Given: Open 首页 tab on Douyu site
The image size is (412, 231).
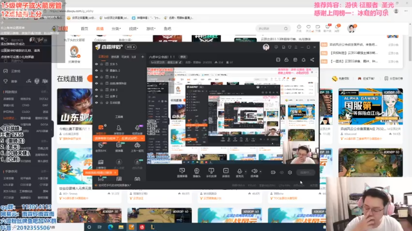Looking at the screenshot, I should pyautogui.click(x=84, y=28).
